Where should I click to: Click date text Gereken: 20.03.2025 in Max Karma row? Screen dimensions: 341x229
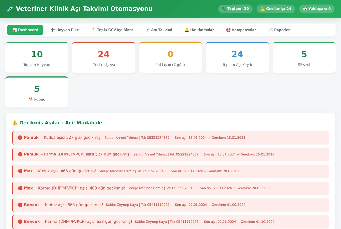253,188
